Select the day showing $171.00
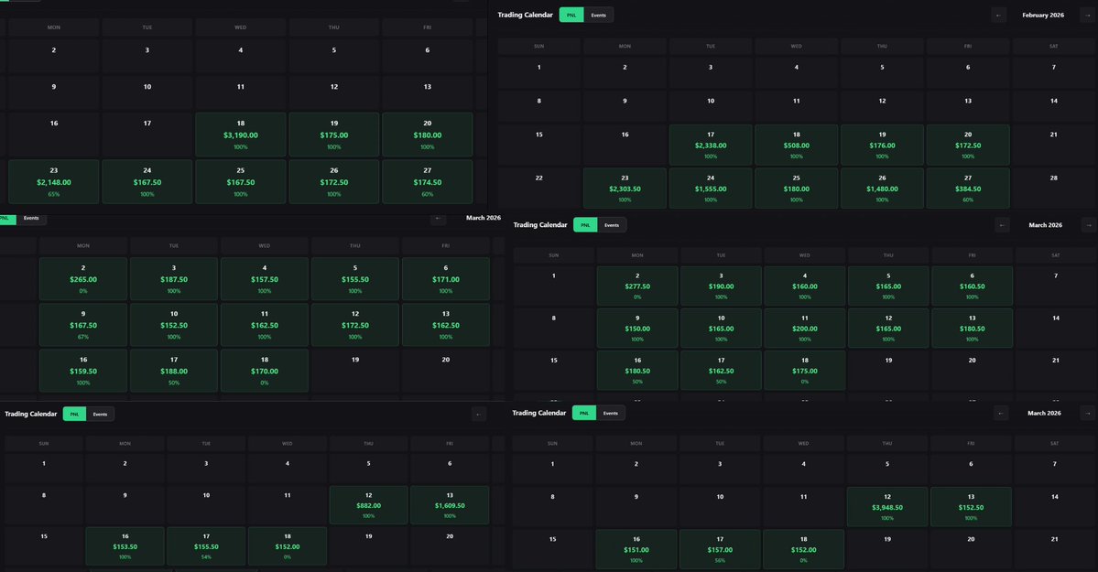This screenshot has height=572, width=1098. pos(445,278)
